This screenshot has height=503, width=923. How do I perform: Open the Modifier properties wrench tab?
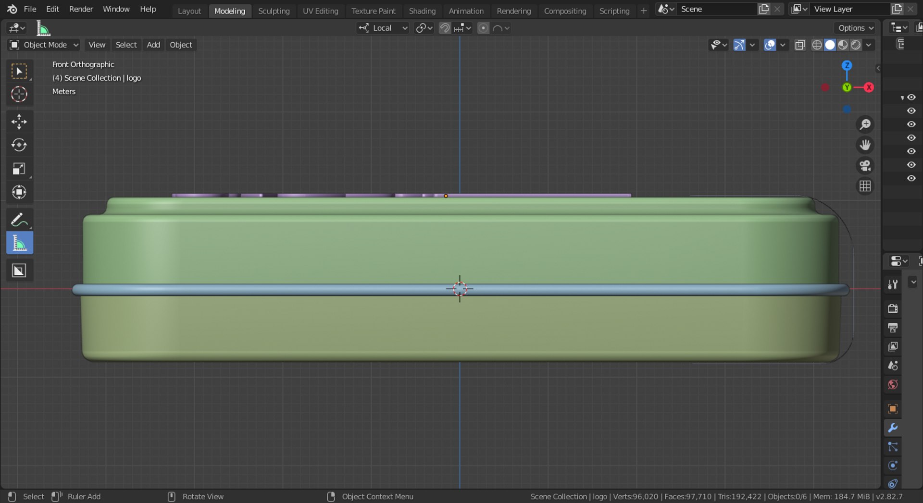click(x=893, y=428)
